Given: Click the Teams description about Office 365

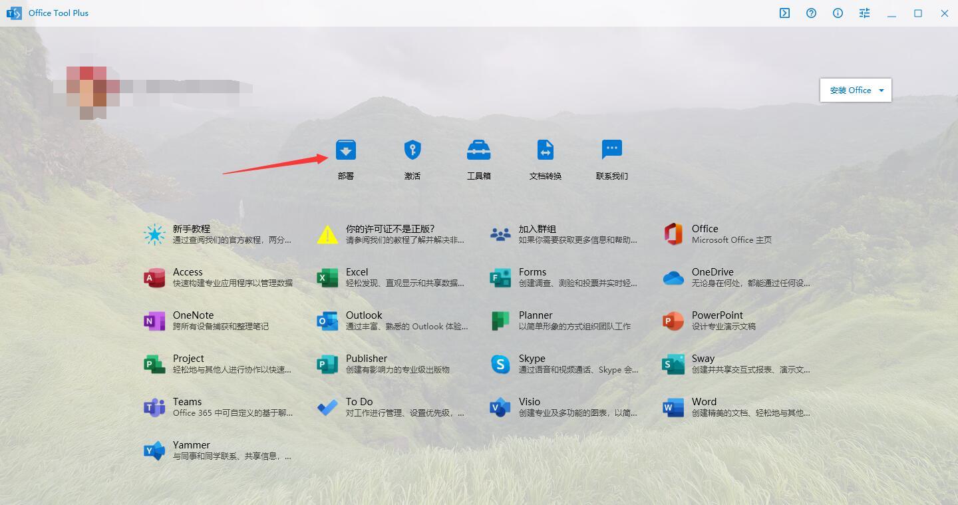Looking at the screenshot, I should point(233,413).
